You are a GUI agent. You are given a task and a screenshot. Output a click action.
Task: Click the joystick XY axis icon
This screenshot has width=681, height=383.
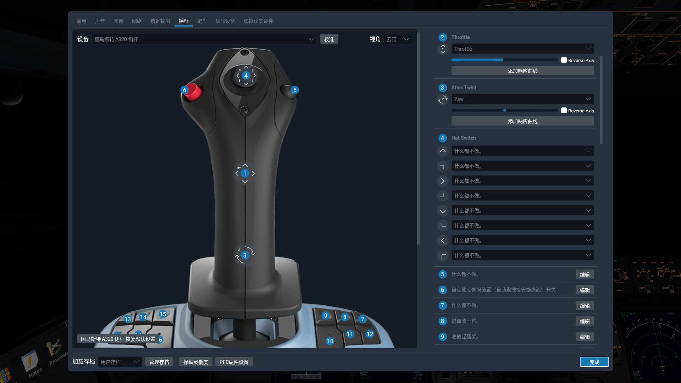(245, 173)
